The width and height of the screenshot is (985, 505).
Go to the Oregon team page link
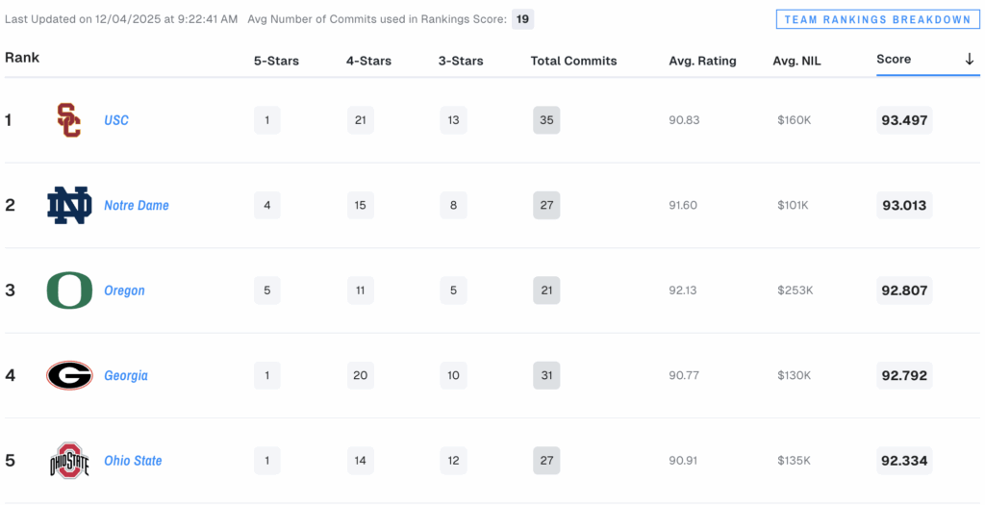(x=124, y=290)
